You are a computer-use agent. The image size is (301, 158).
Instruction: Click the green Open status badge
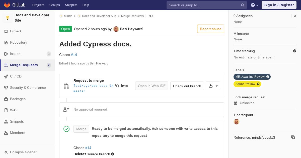click(x=65, y=29)
